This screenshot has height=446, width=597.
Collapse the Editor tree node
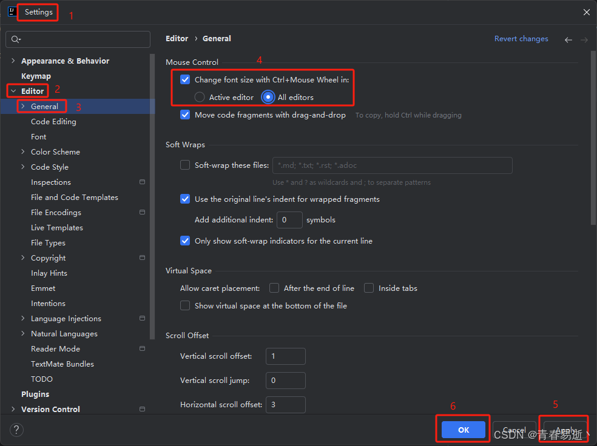point(13,91)
